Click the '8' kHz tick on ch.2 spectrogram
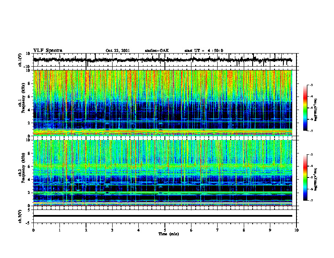This screenshot has width=334, height=258. coord(30,153)
